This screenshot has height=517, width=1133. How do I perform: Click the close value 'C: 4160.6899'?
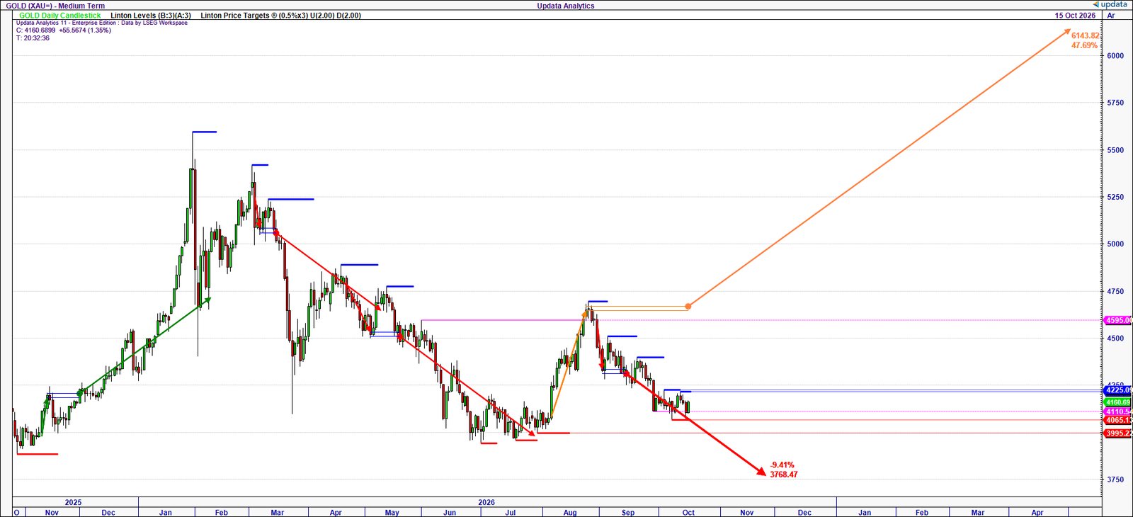click(x=35, y=30)
